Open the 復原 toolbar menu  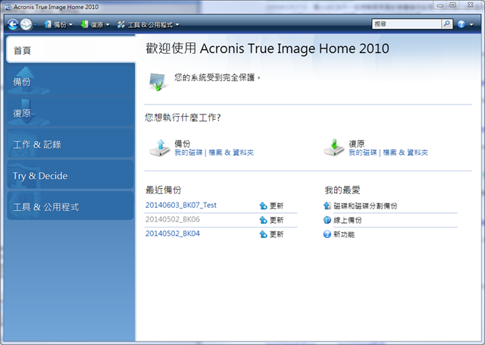(x=95, y=24)
